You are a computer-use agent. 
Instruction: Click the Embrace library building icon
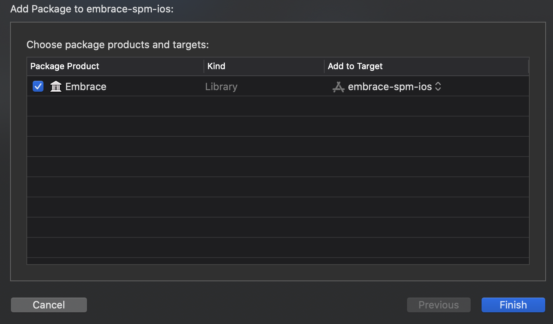pyautogui.click(x=56, y=86)
